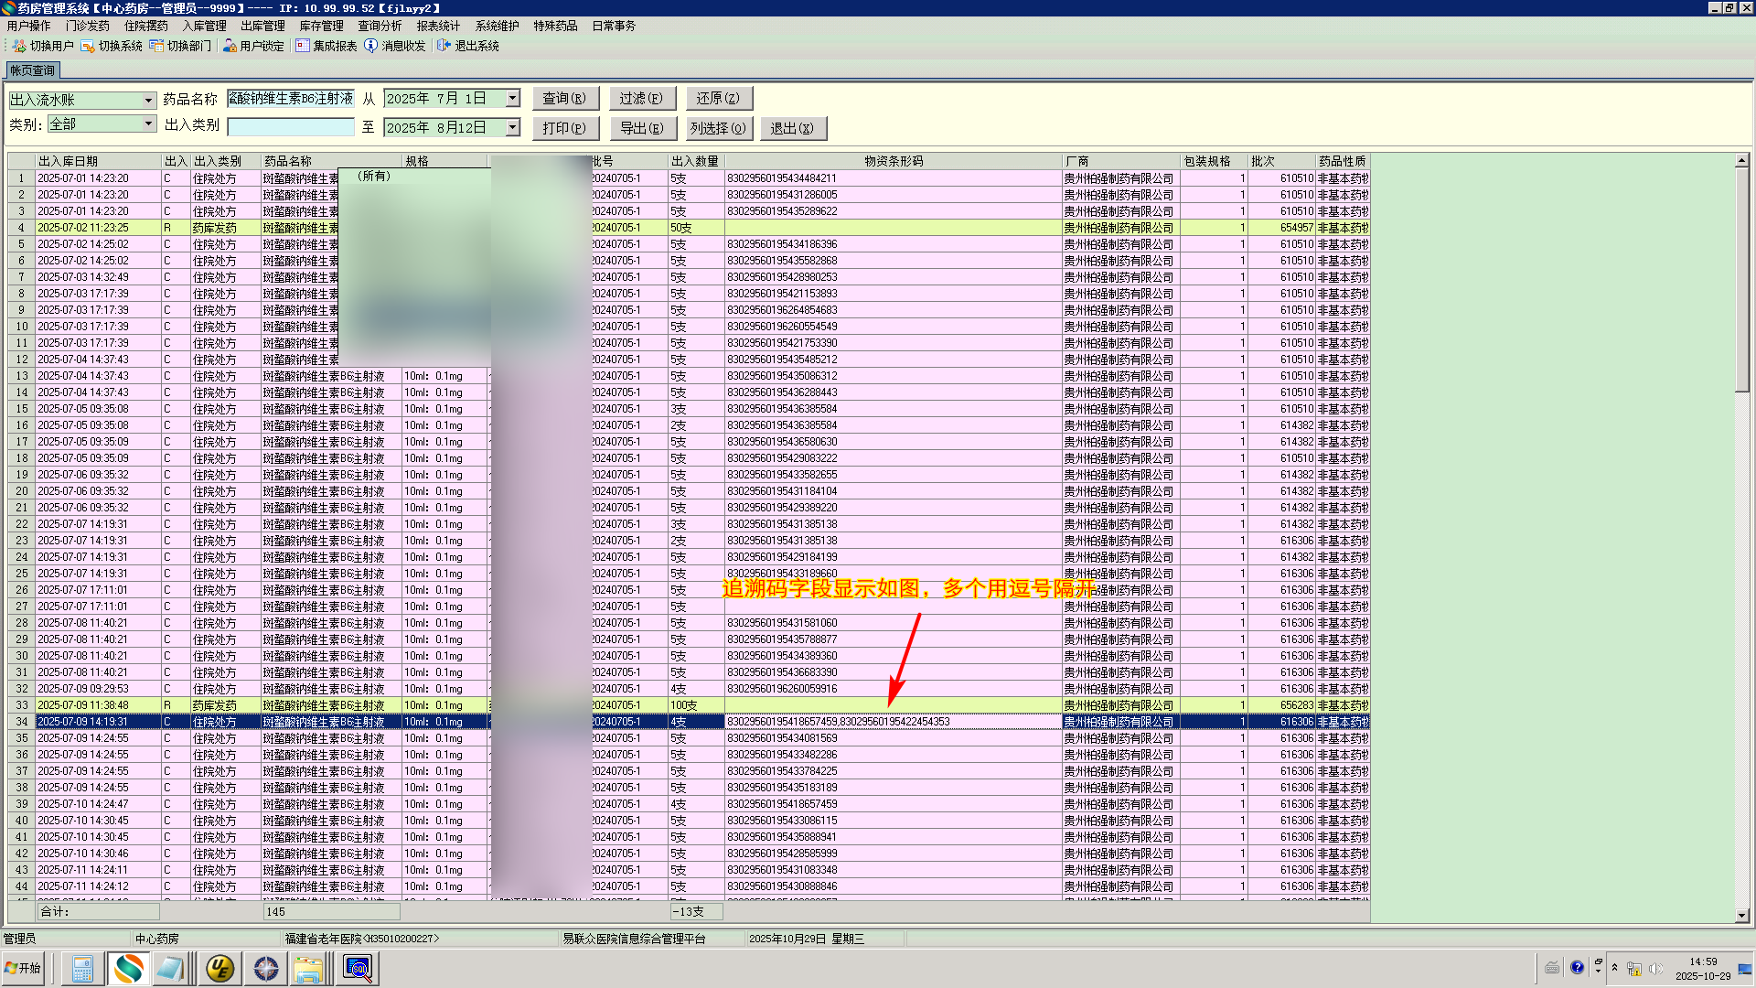Click the 用户锁定 user lock icon

230,46
